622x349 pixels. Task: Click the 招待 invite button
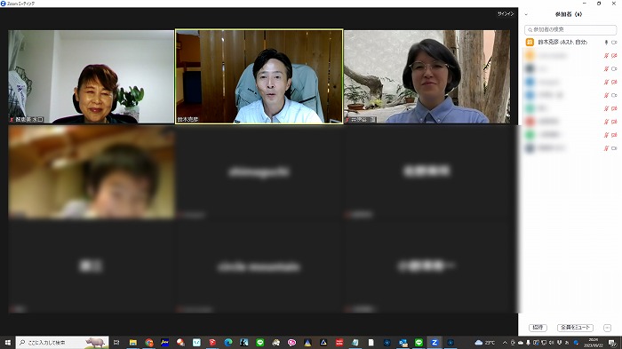[x=538, y=328]
